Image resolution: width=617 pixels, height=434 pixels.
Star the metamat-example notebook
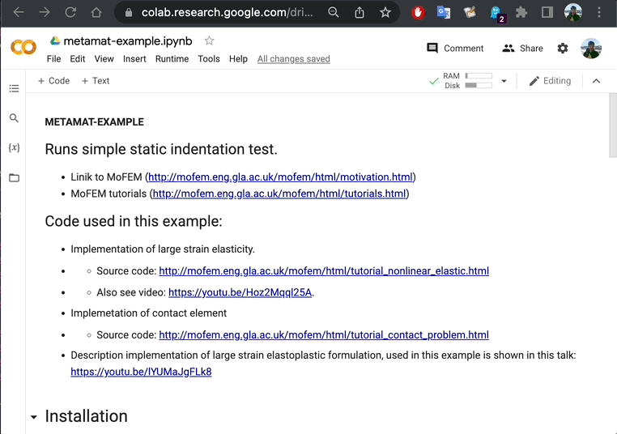click(x=210, y=40)
